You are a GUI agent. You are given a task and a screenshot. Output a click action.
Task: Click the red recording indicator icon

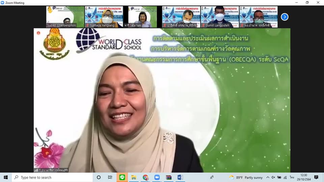pos(38,33)
